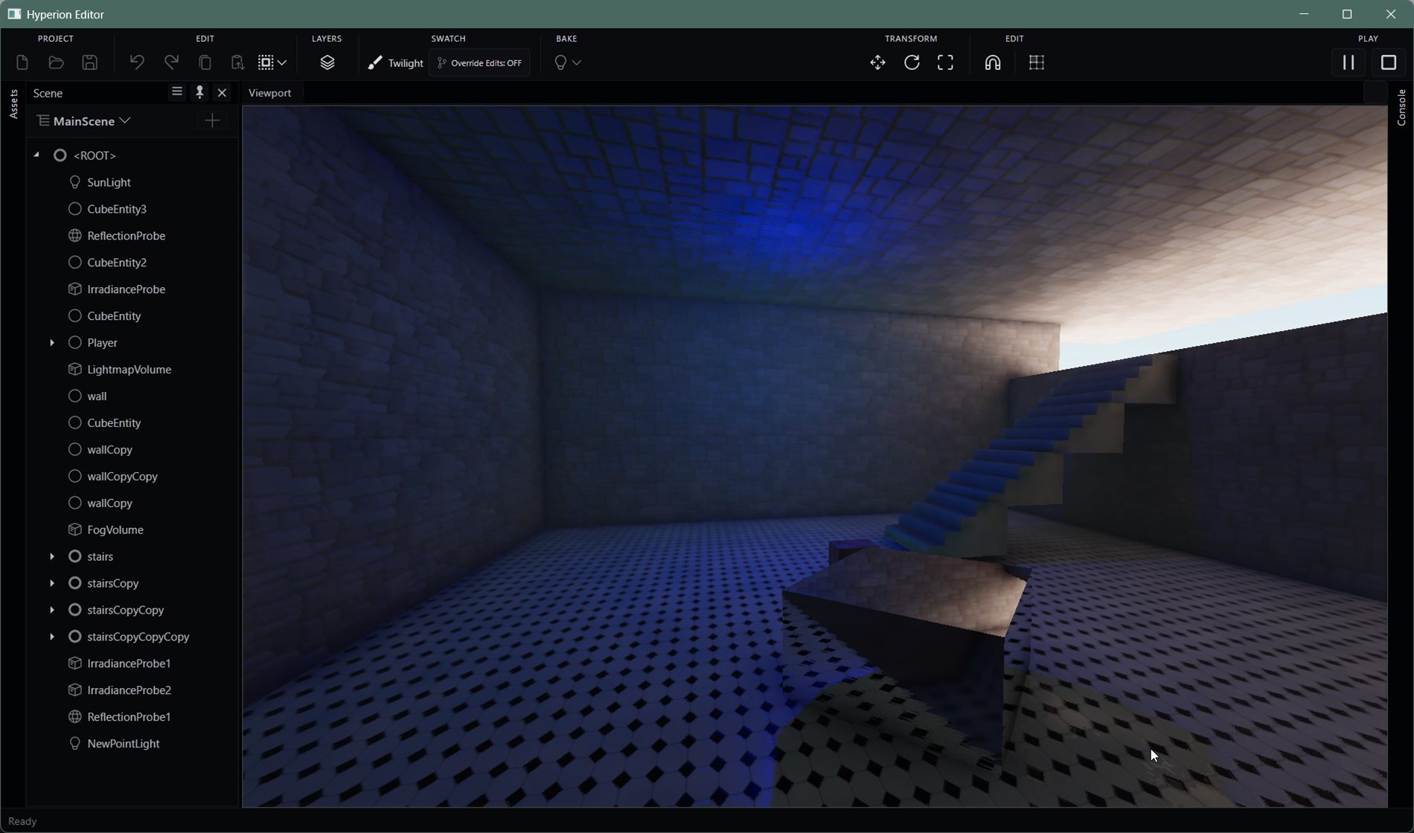Select the Scale transform tool

tap(945, 63)
